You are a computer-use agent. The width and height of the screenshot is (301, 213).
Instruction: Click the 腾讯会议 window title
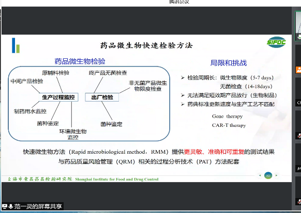(179, 2)
